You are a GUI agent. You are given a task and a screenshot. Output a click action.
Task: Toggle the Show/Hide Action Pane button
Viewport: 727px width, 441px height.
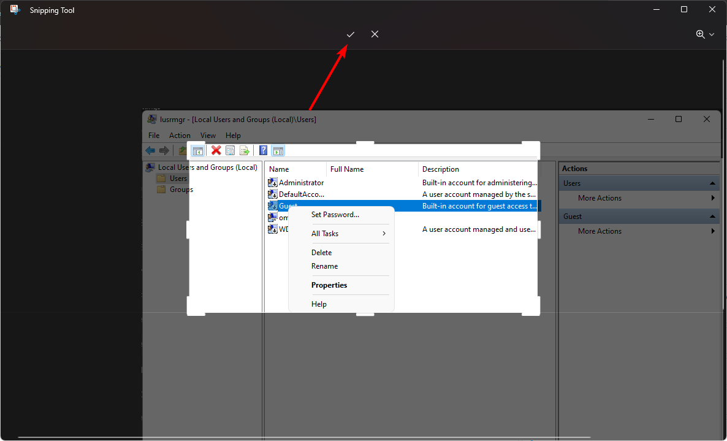278,150
